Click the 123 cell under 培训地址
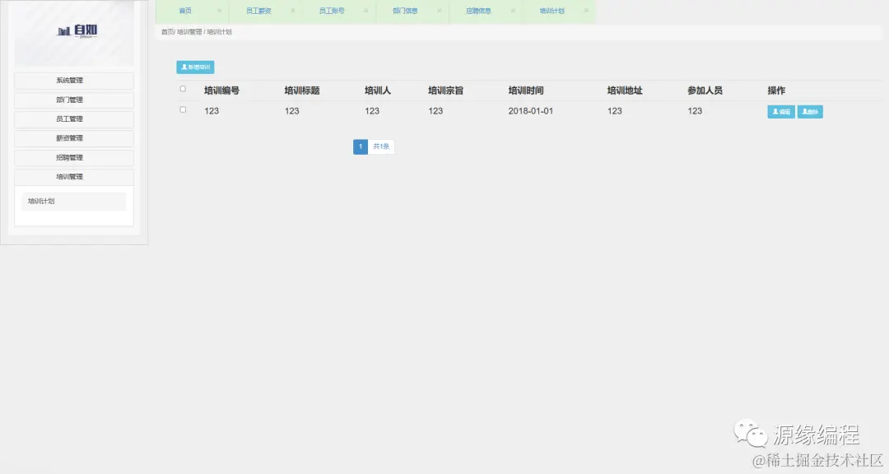Screen dimensions: 889x474 click(x=615, y=111)
